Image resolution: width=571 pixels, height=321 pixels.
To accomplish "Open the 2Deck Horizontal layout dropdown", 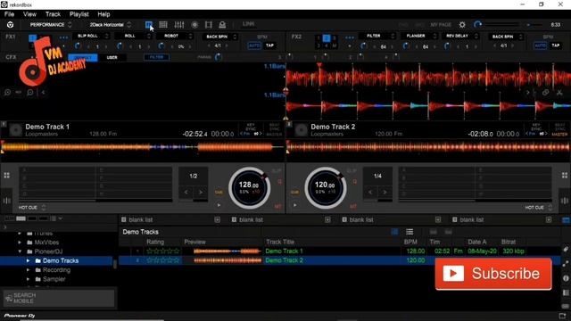I will click(110, 25).
